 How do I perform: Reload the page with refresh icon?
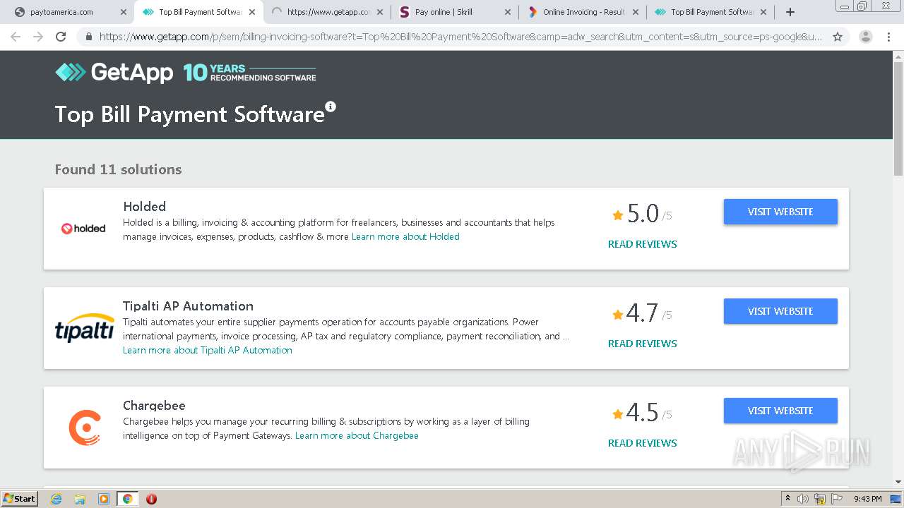(x=61, y=37)
